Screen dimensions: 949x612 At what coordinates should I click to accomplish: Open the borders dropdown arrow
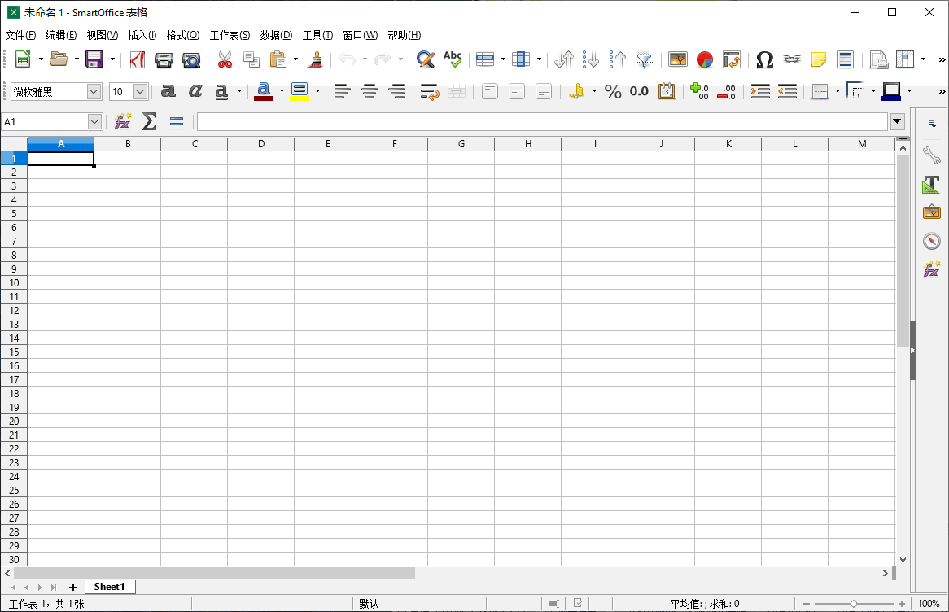pyautogui.click(x=837, y=91)
